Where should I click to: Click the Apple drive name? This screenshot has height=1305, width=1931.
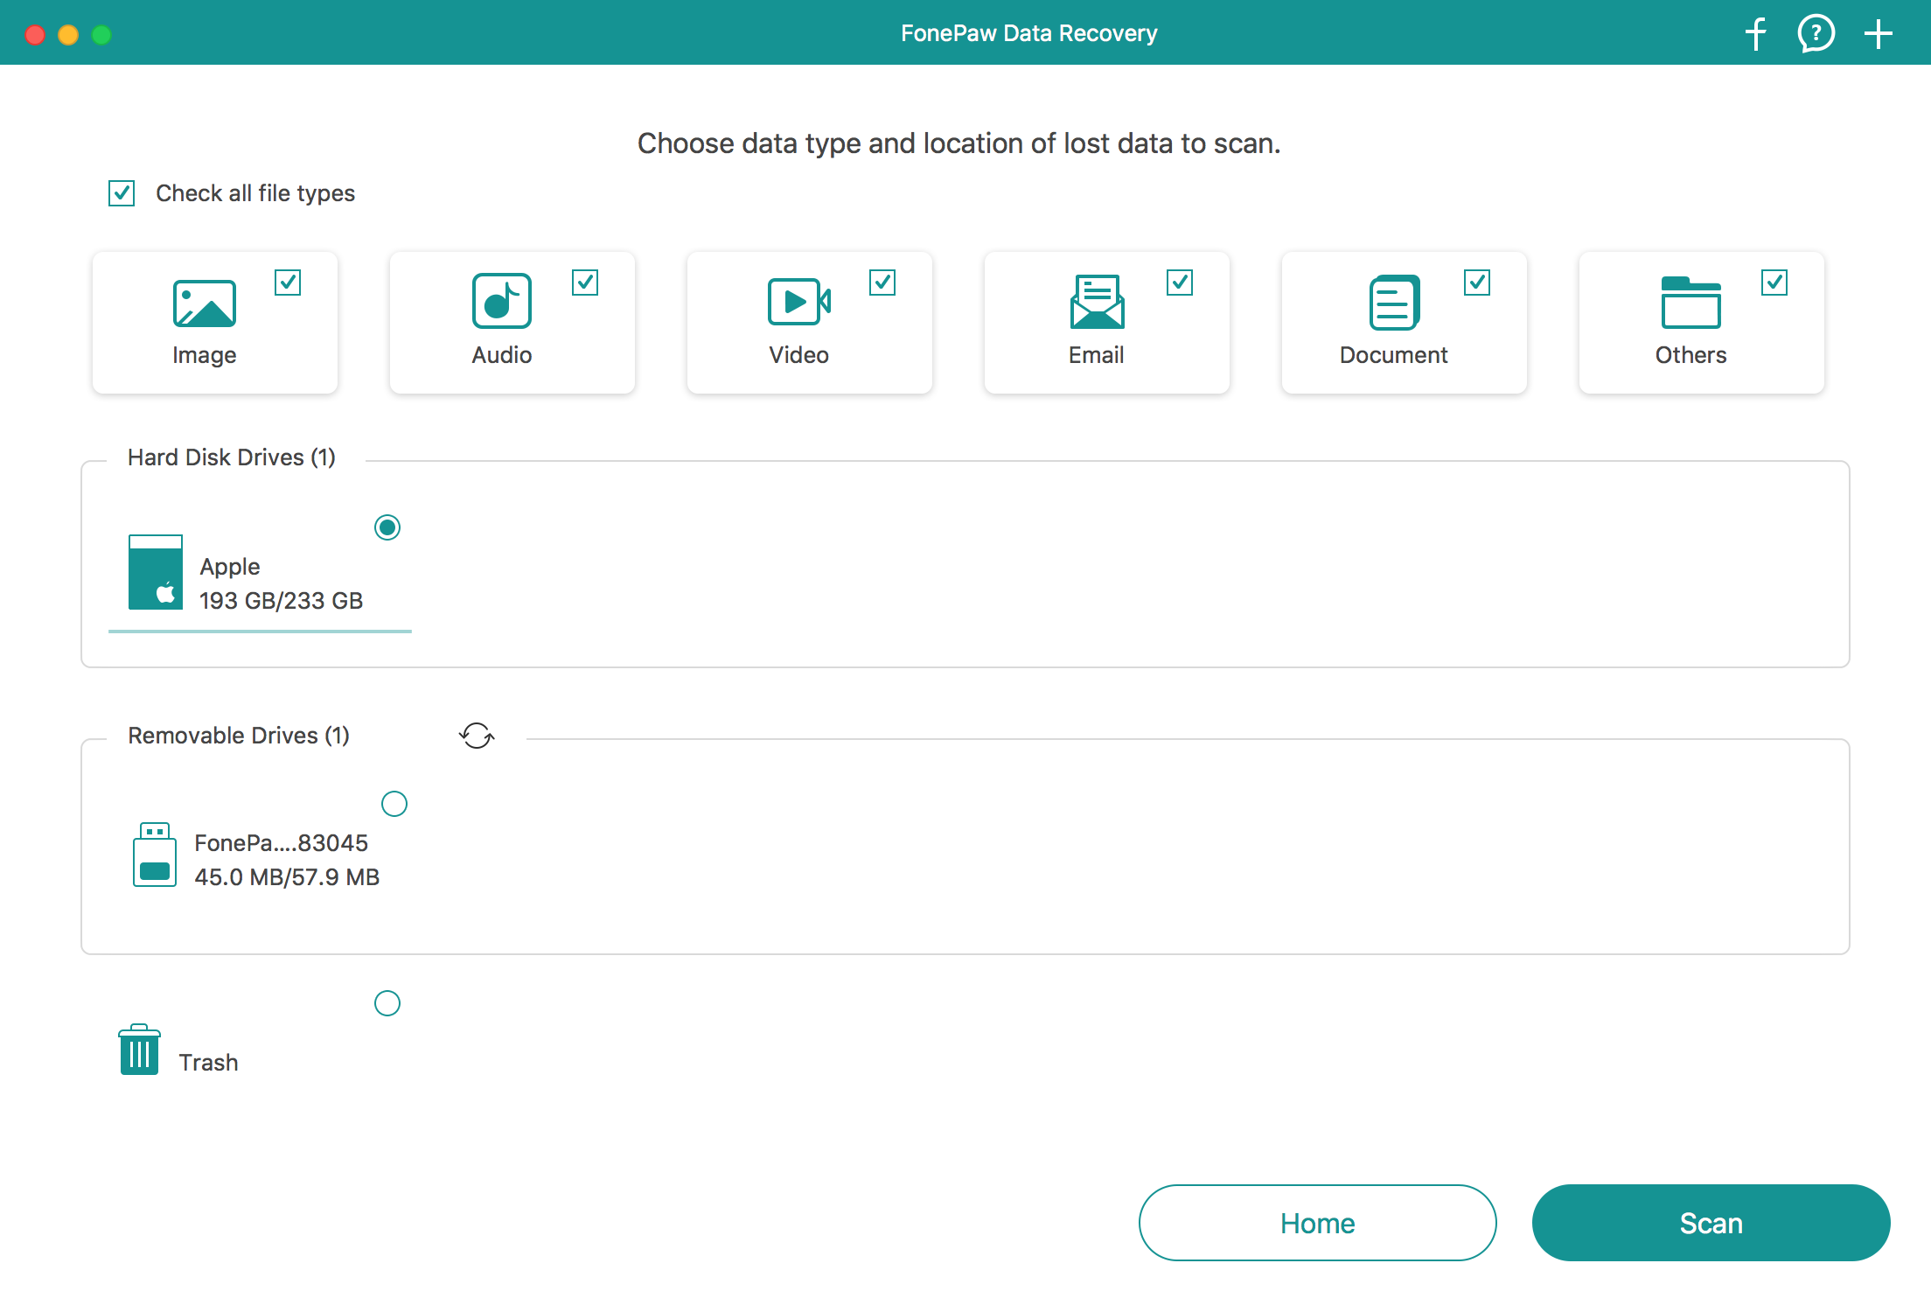[x=230, y=567]
